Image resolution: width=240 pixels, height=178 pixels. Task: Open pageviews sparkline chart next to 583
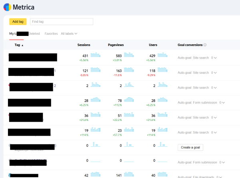pyautogui.click(x=129, y=55)
